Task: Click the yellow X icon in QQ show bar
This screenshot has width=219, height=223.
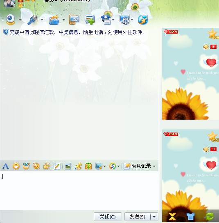Action: (x=172, y=216)
